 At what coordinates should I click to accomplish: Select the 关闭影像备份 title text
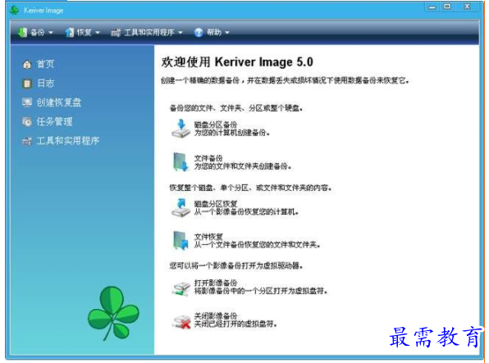click(216, 316)
